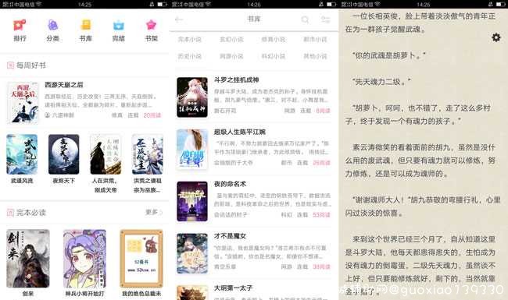Image resolution: width=508 pixels, height=300 pixels.
Task: Open reader settings gear icon
Action: tap(496, 37)
